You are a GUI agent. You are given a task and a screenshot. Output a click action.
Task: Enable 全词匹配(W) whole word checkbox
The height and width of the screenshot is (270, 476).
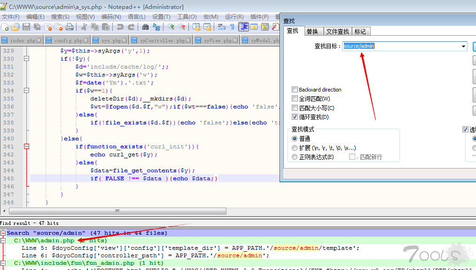pyautogui.click(x=295, y=99)
